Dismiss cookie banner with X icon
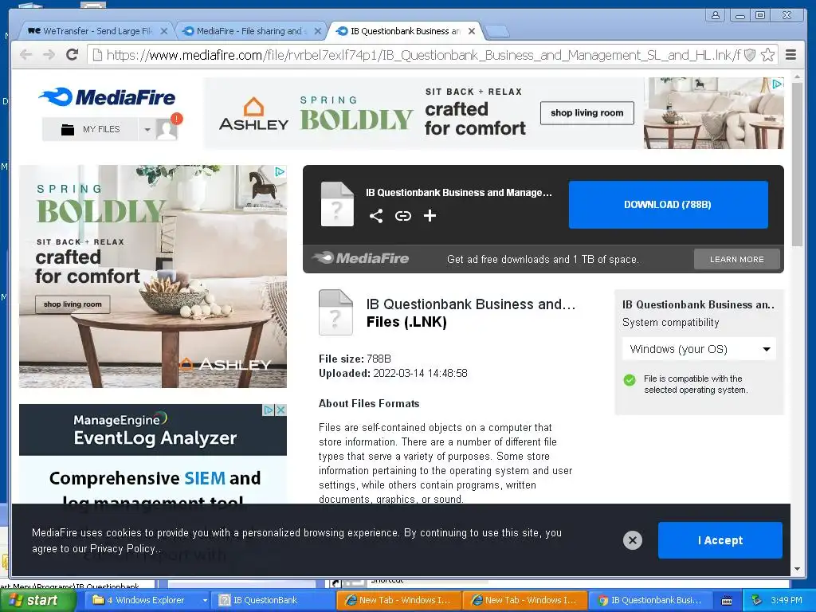Viewport: 816px width, 612px height. point(633,540)
